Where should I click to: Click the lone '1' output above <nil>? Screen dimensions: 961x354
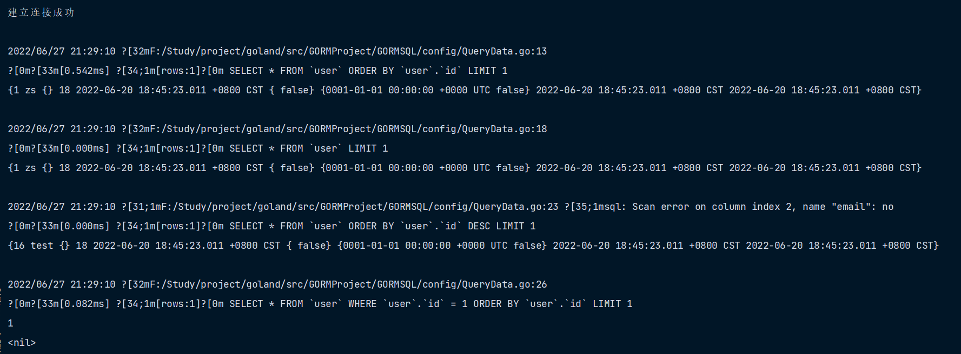click(10, 323)
